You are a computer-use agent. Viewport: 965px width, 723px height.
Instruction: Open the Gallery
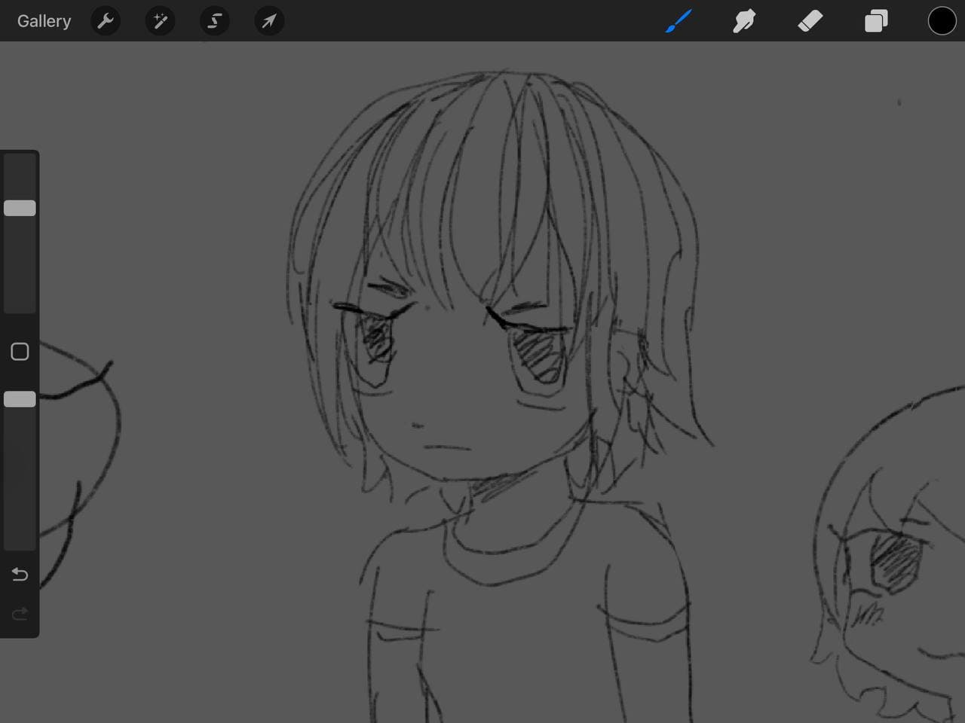[44, 21]
